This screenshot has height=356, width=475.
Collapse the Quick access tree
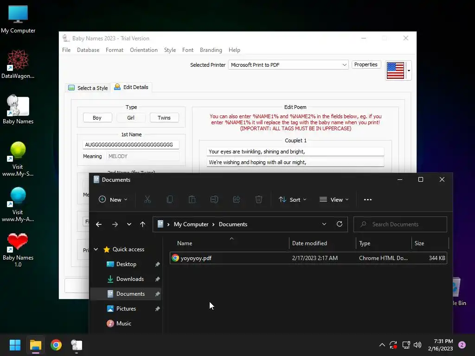[96, 249]
